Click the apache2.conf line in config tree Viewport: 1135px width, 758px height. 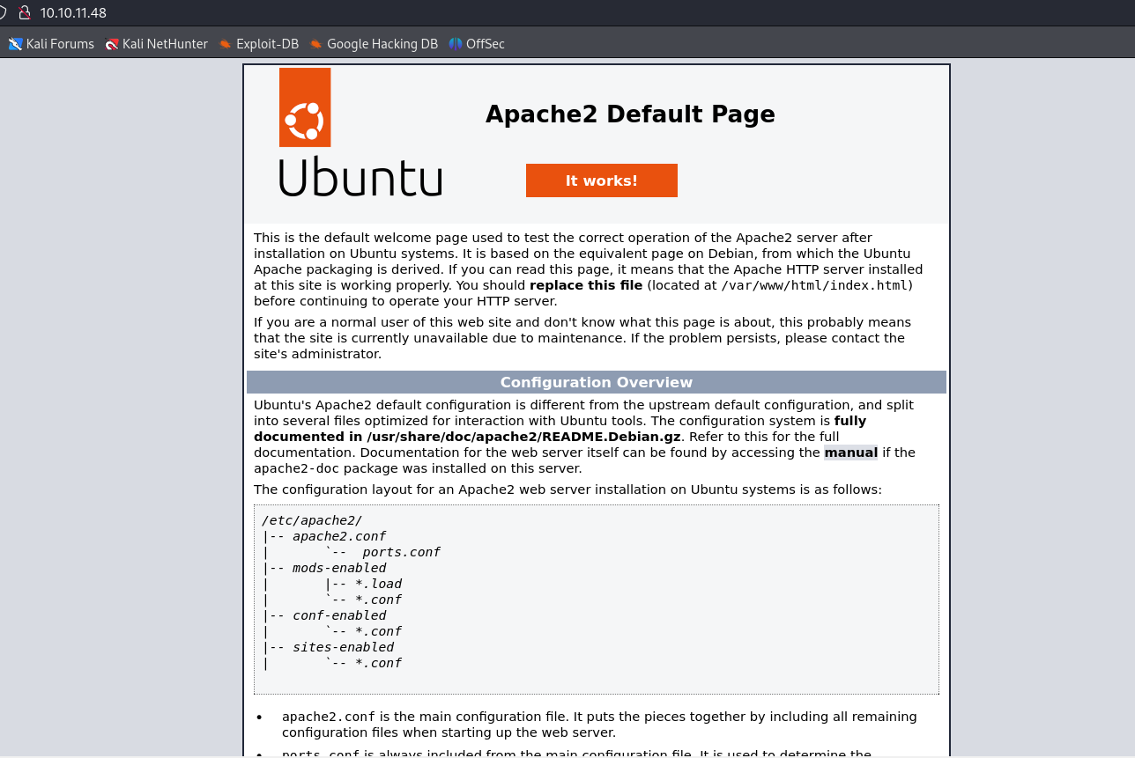[x=339, y=536]
